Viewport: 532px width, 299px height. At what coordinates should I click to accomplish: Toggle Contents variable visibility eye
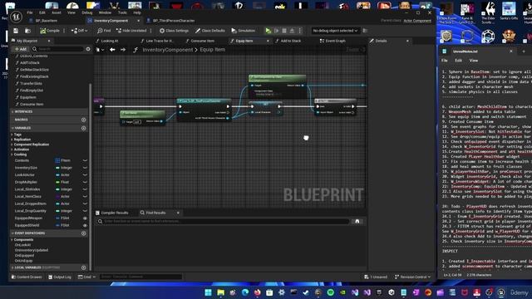[85, 160]
